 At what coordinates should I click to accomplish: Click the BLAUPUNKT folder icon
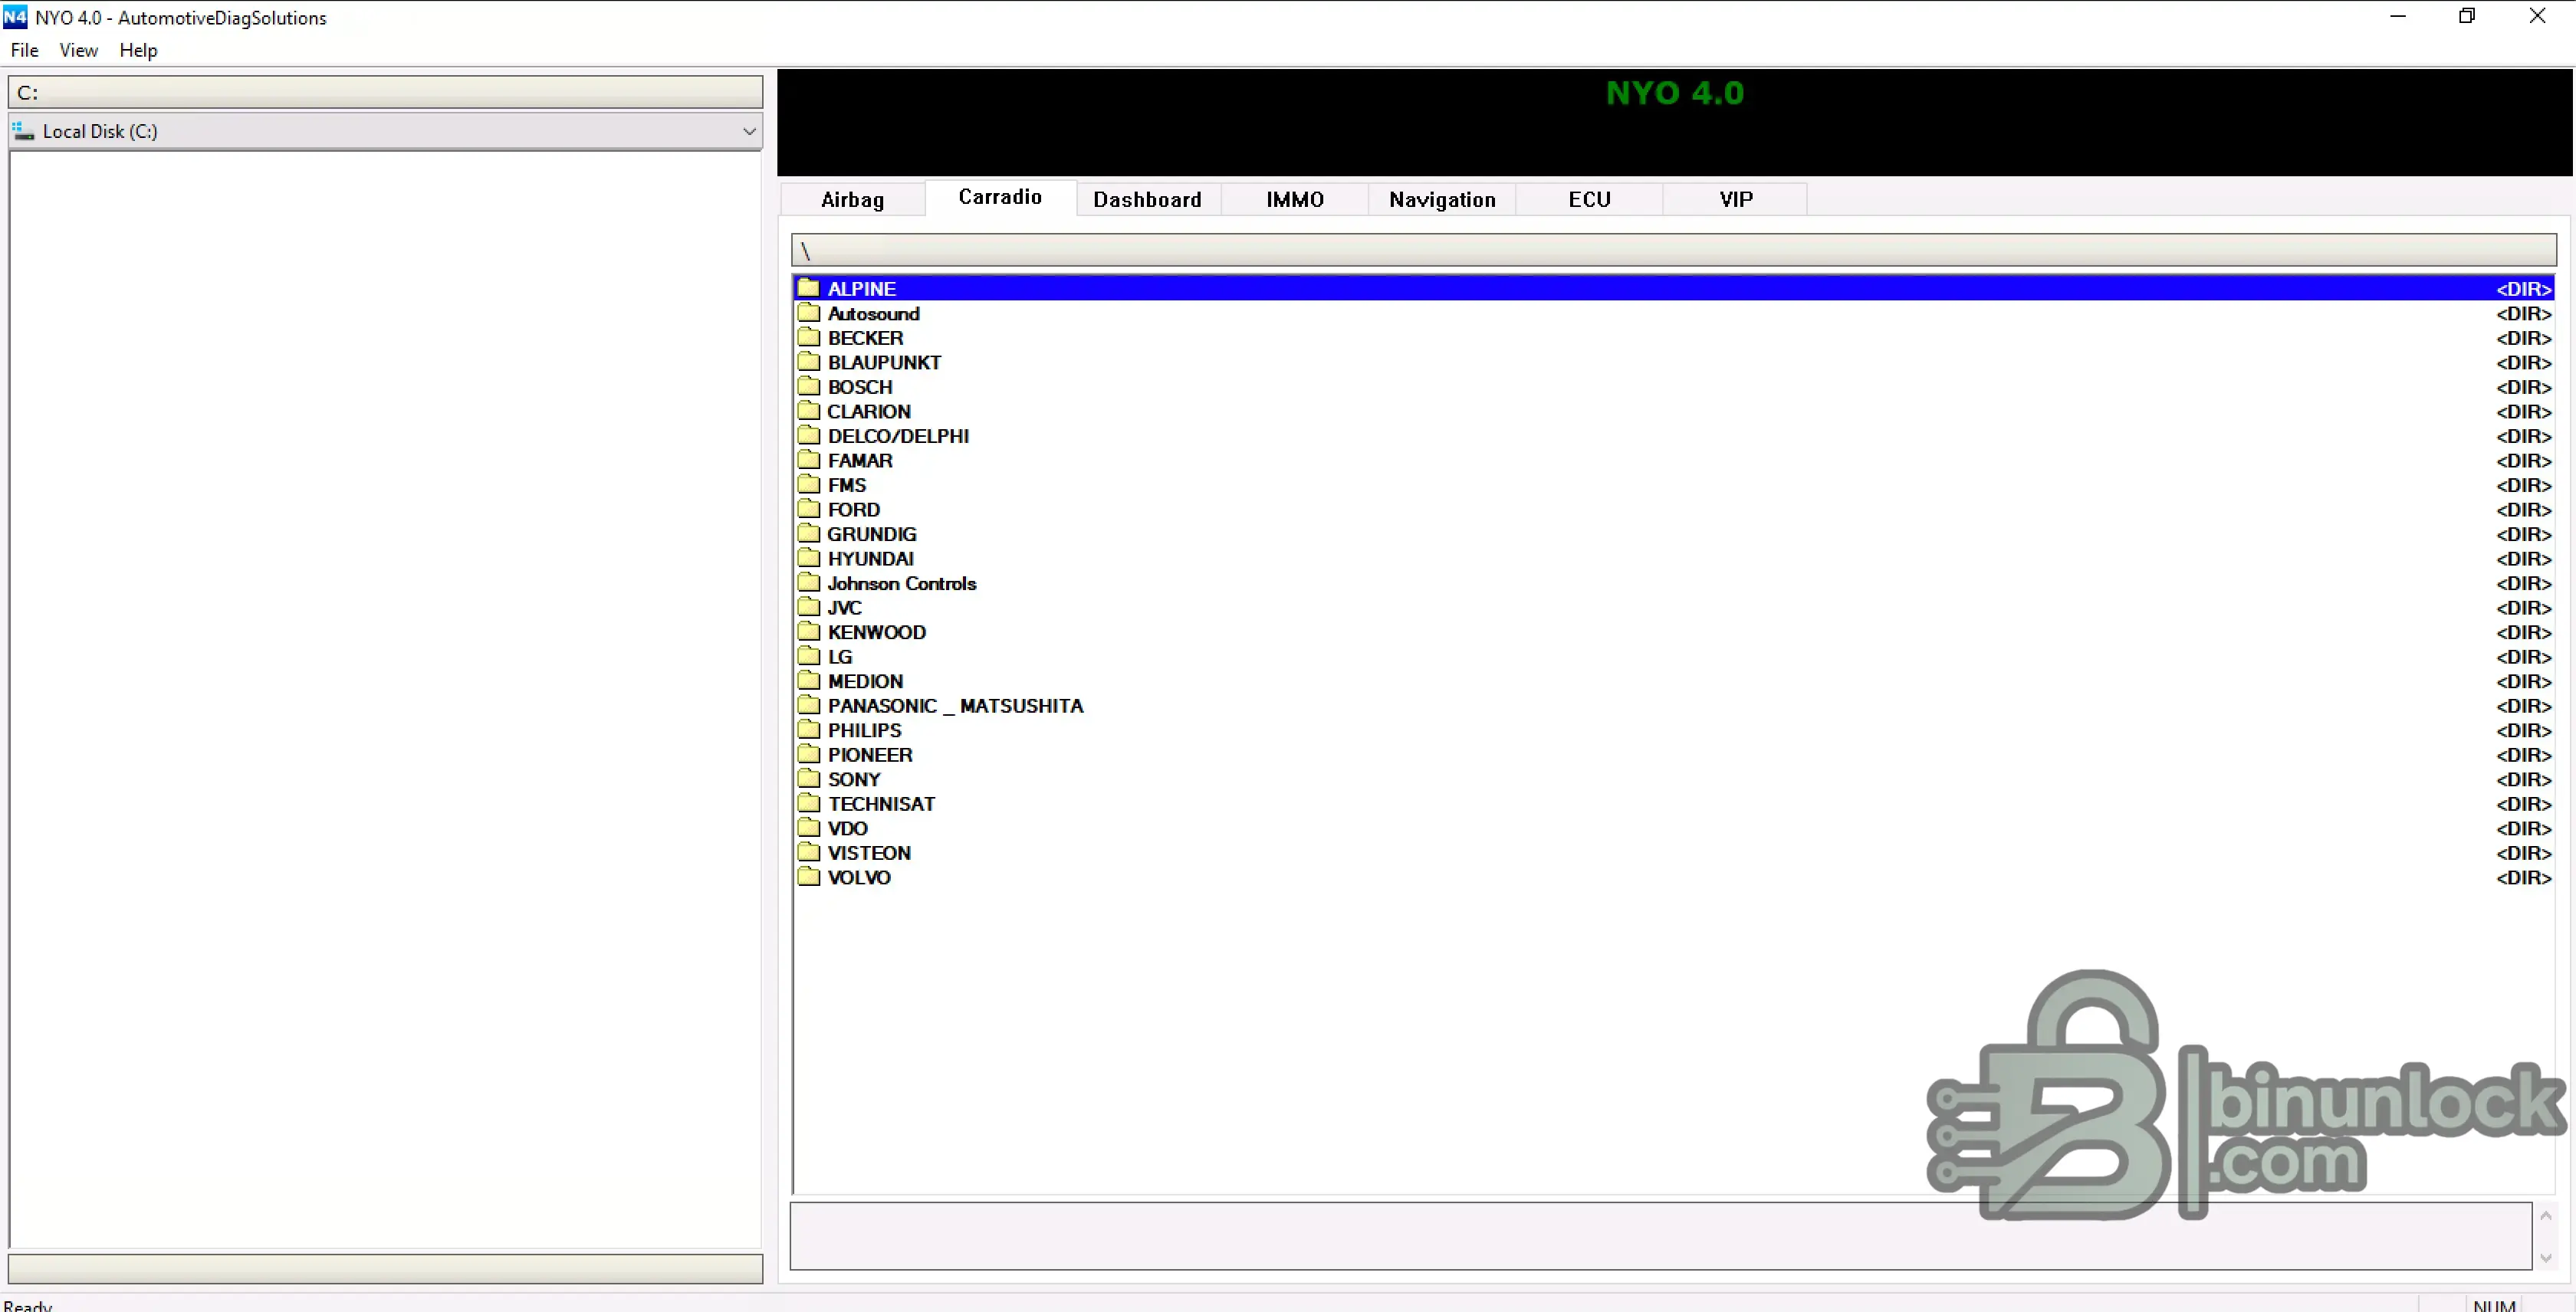point(808,362)
